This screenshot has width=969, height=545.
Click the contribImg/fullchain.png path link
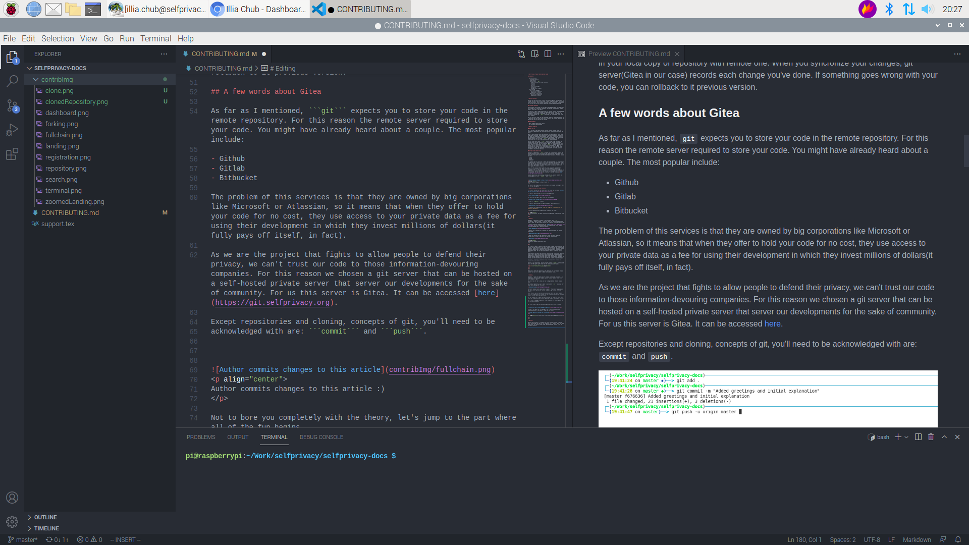[x=440, y=370]
